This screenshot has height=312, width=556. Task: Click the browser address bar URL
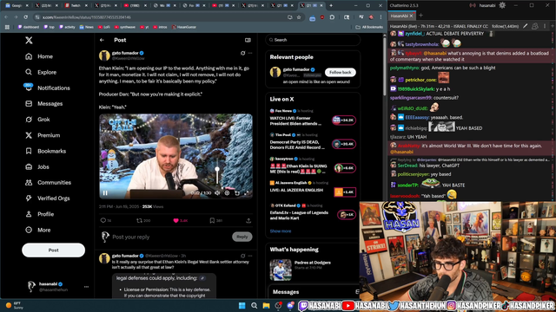click(x=87, y=17)
